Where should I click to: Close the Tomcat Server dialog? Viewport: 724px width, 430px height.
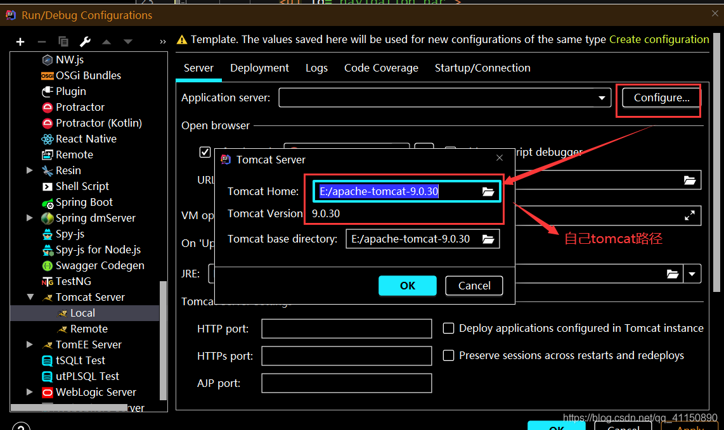click(x=499, y=158)
